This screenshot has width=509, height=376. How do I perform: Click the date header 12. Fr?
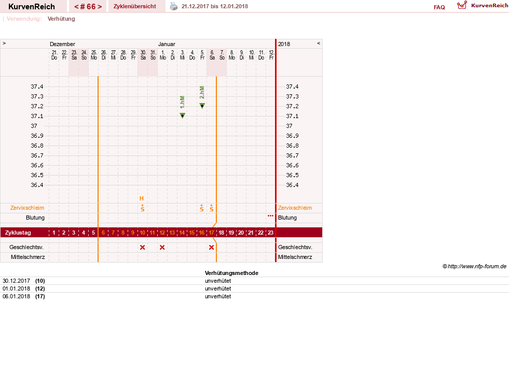(x=271, y=55)
